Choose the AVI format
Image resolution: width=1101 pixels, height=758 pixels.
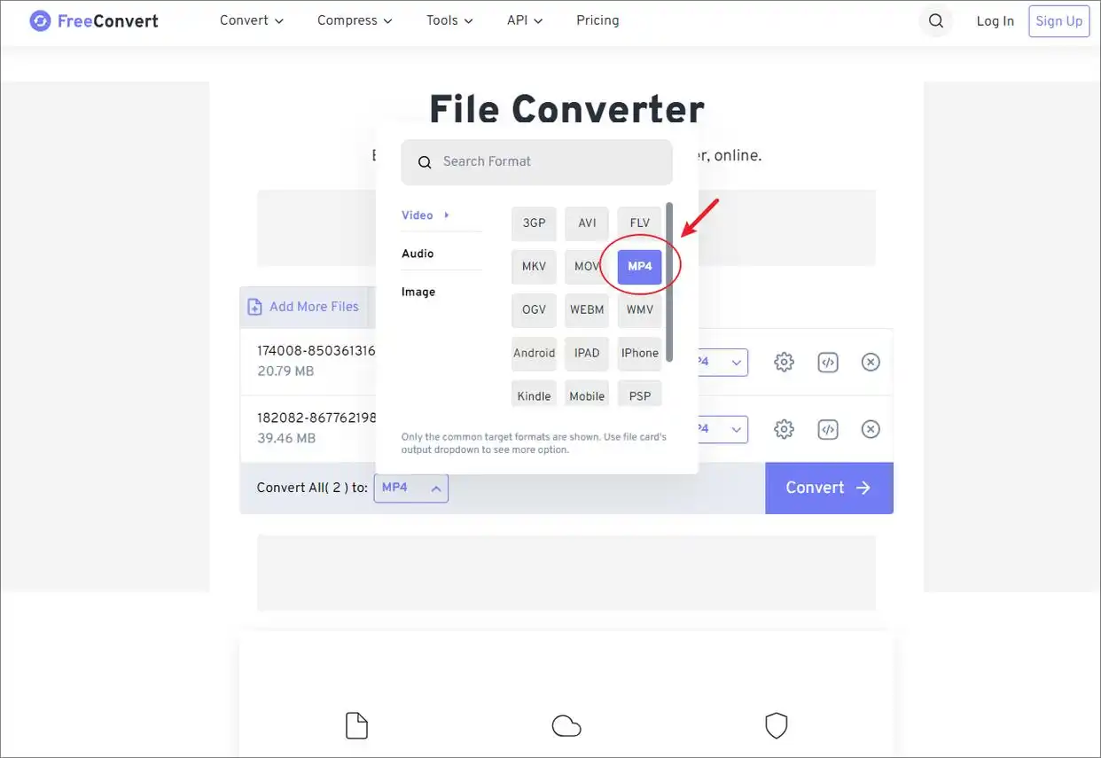[x=587, y=223]
